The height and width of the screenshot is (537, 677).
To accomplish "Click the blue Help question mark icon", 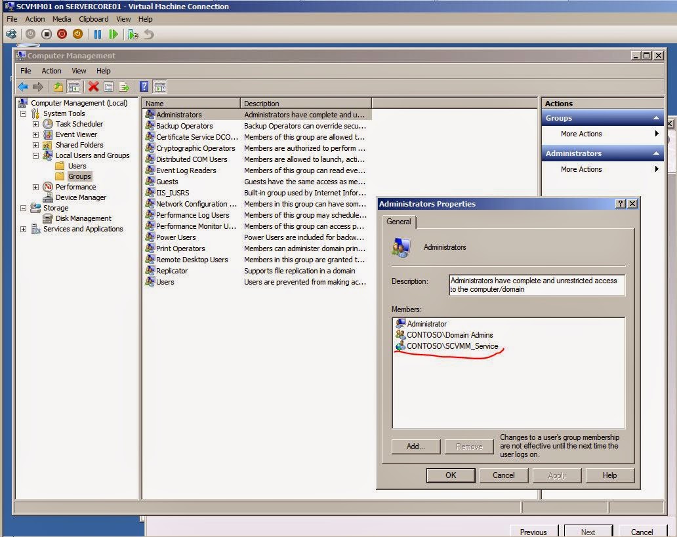I will coord(144,87).
